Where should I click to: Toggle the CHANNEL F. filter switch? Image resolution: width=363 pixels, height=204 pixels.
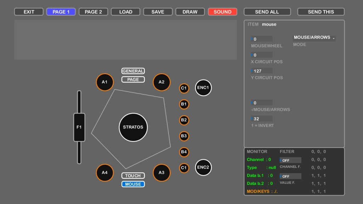tap(290, 160)
